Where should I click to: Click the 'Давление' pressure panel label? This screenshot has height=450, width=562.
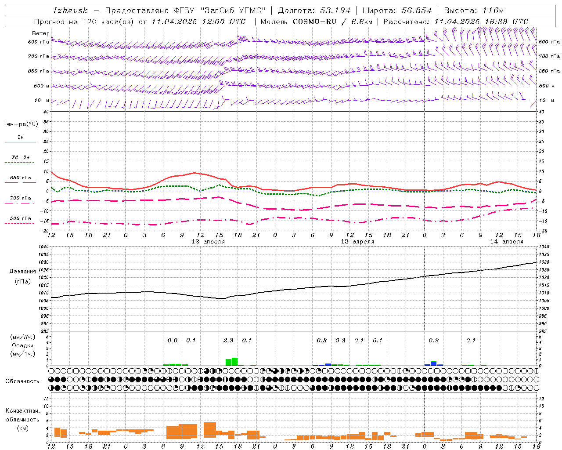coord(23,272)
